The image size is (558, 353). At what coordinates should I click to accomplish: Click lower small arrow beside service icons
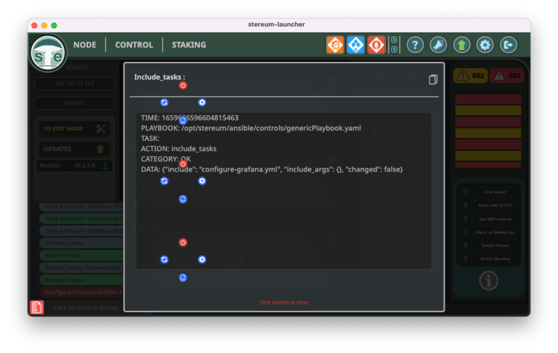[x=395, y=50]
